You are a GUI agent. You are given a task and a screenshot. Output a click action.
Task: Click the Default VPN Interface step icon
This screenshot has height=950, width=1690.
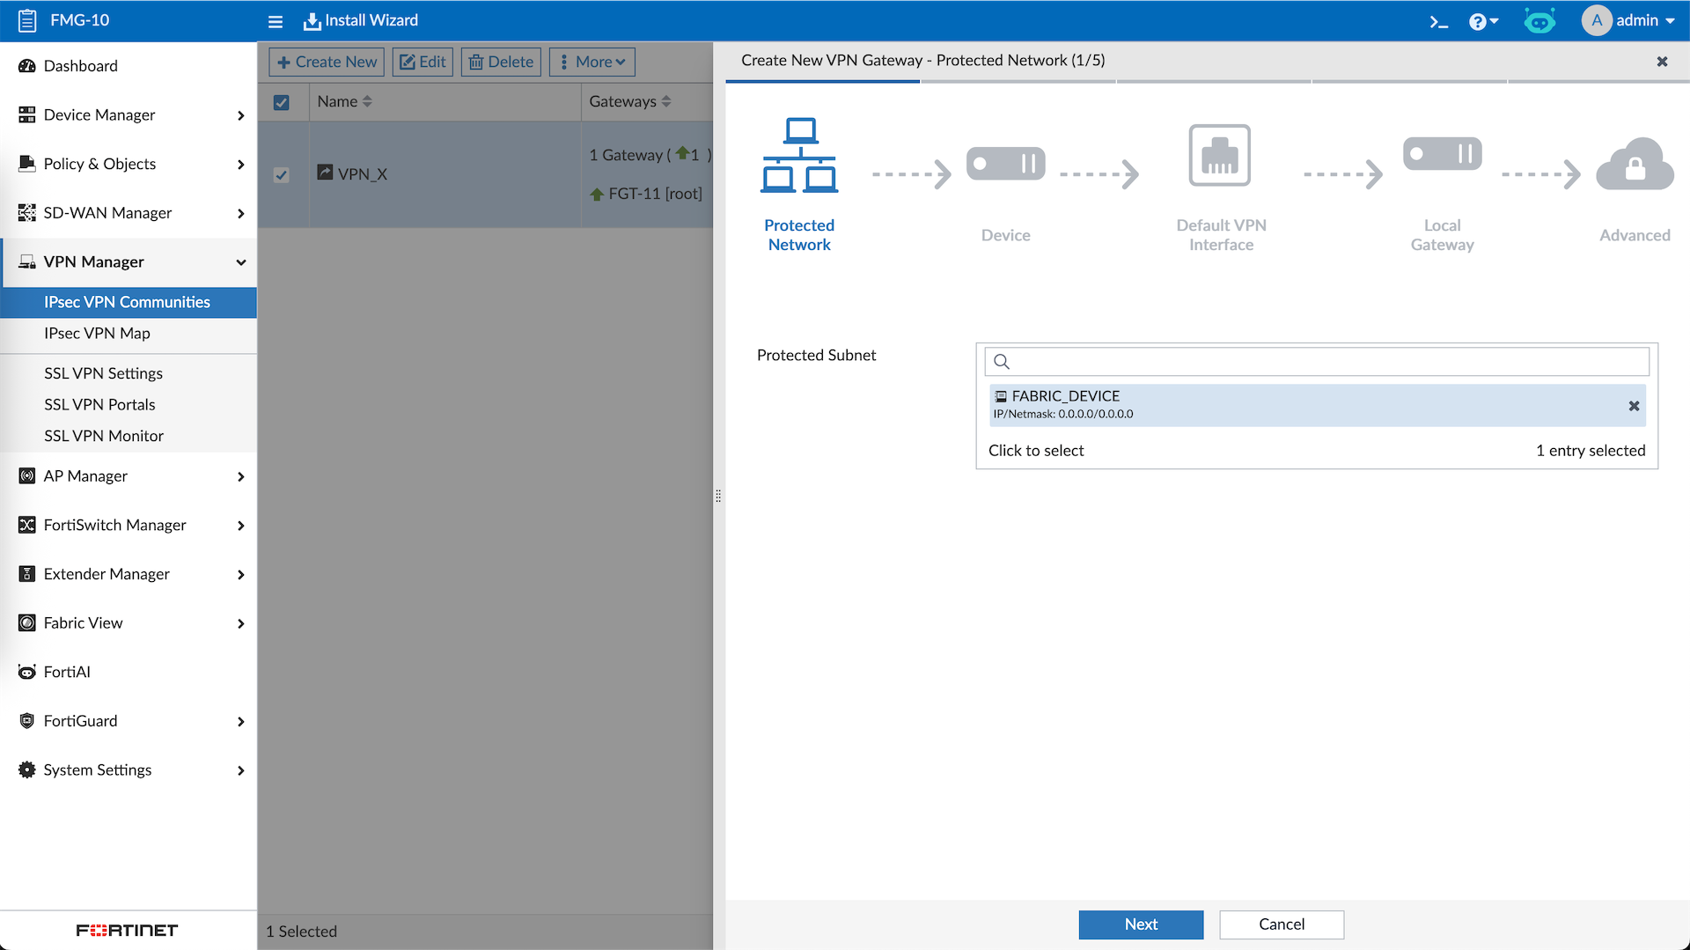[1220, 156]
